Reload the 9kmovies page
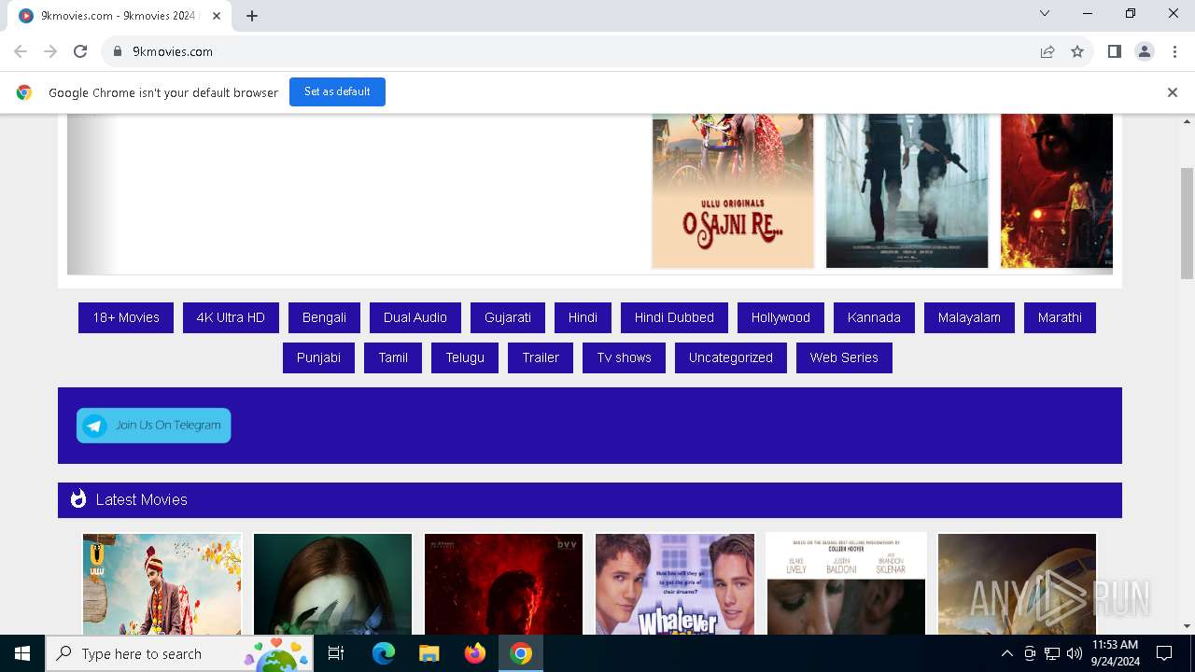 pos(80,51)
